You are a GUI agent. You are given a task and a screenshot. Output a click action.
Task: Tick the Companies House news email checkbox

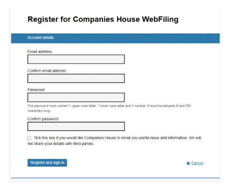(x=29, y=138)
